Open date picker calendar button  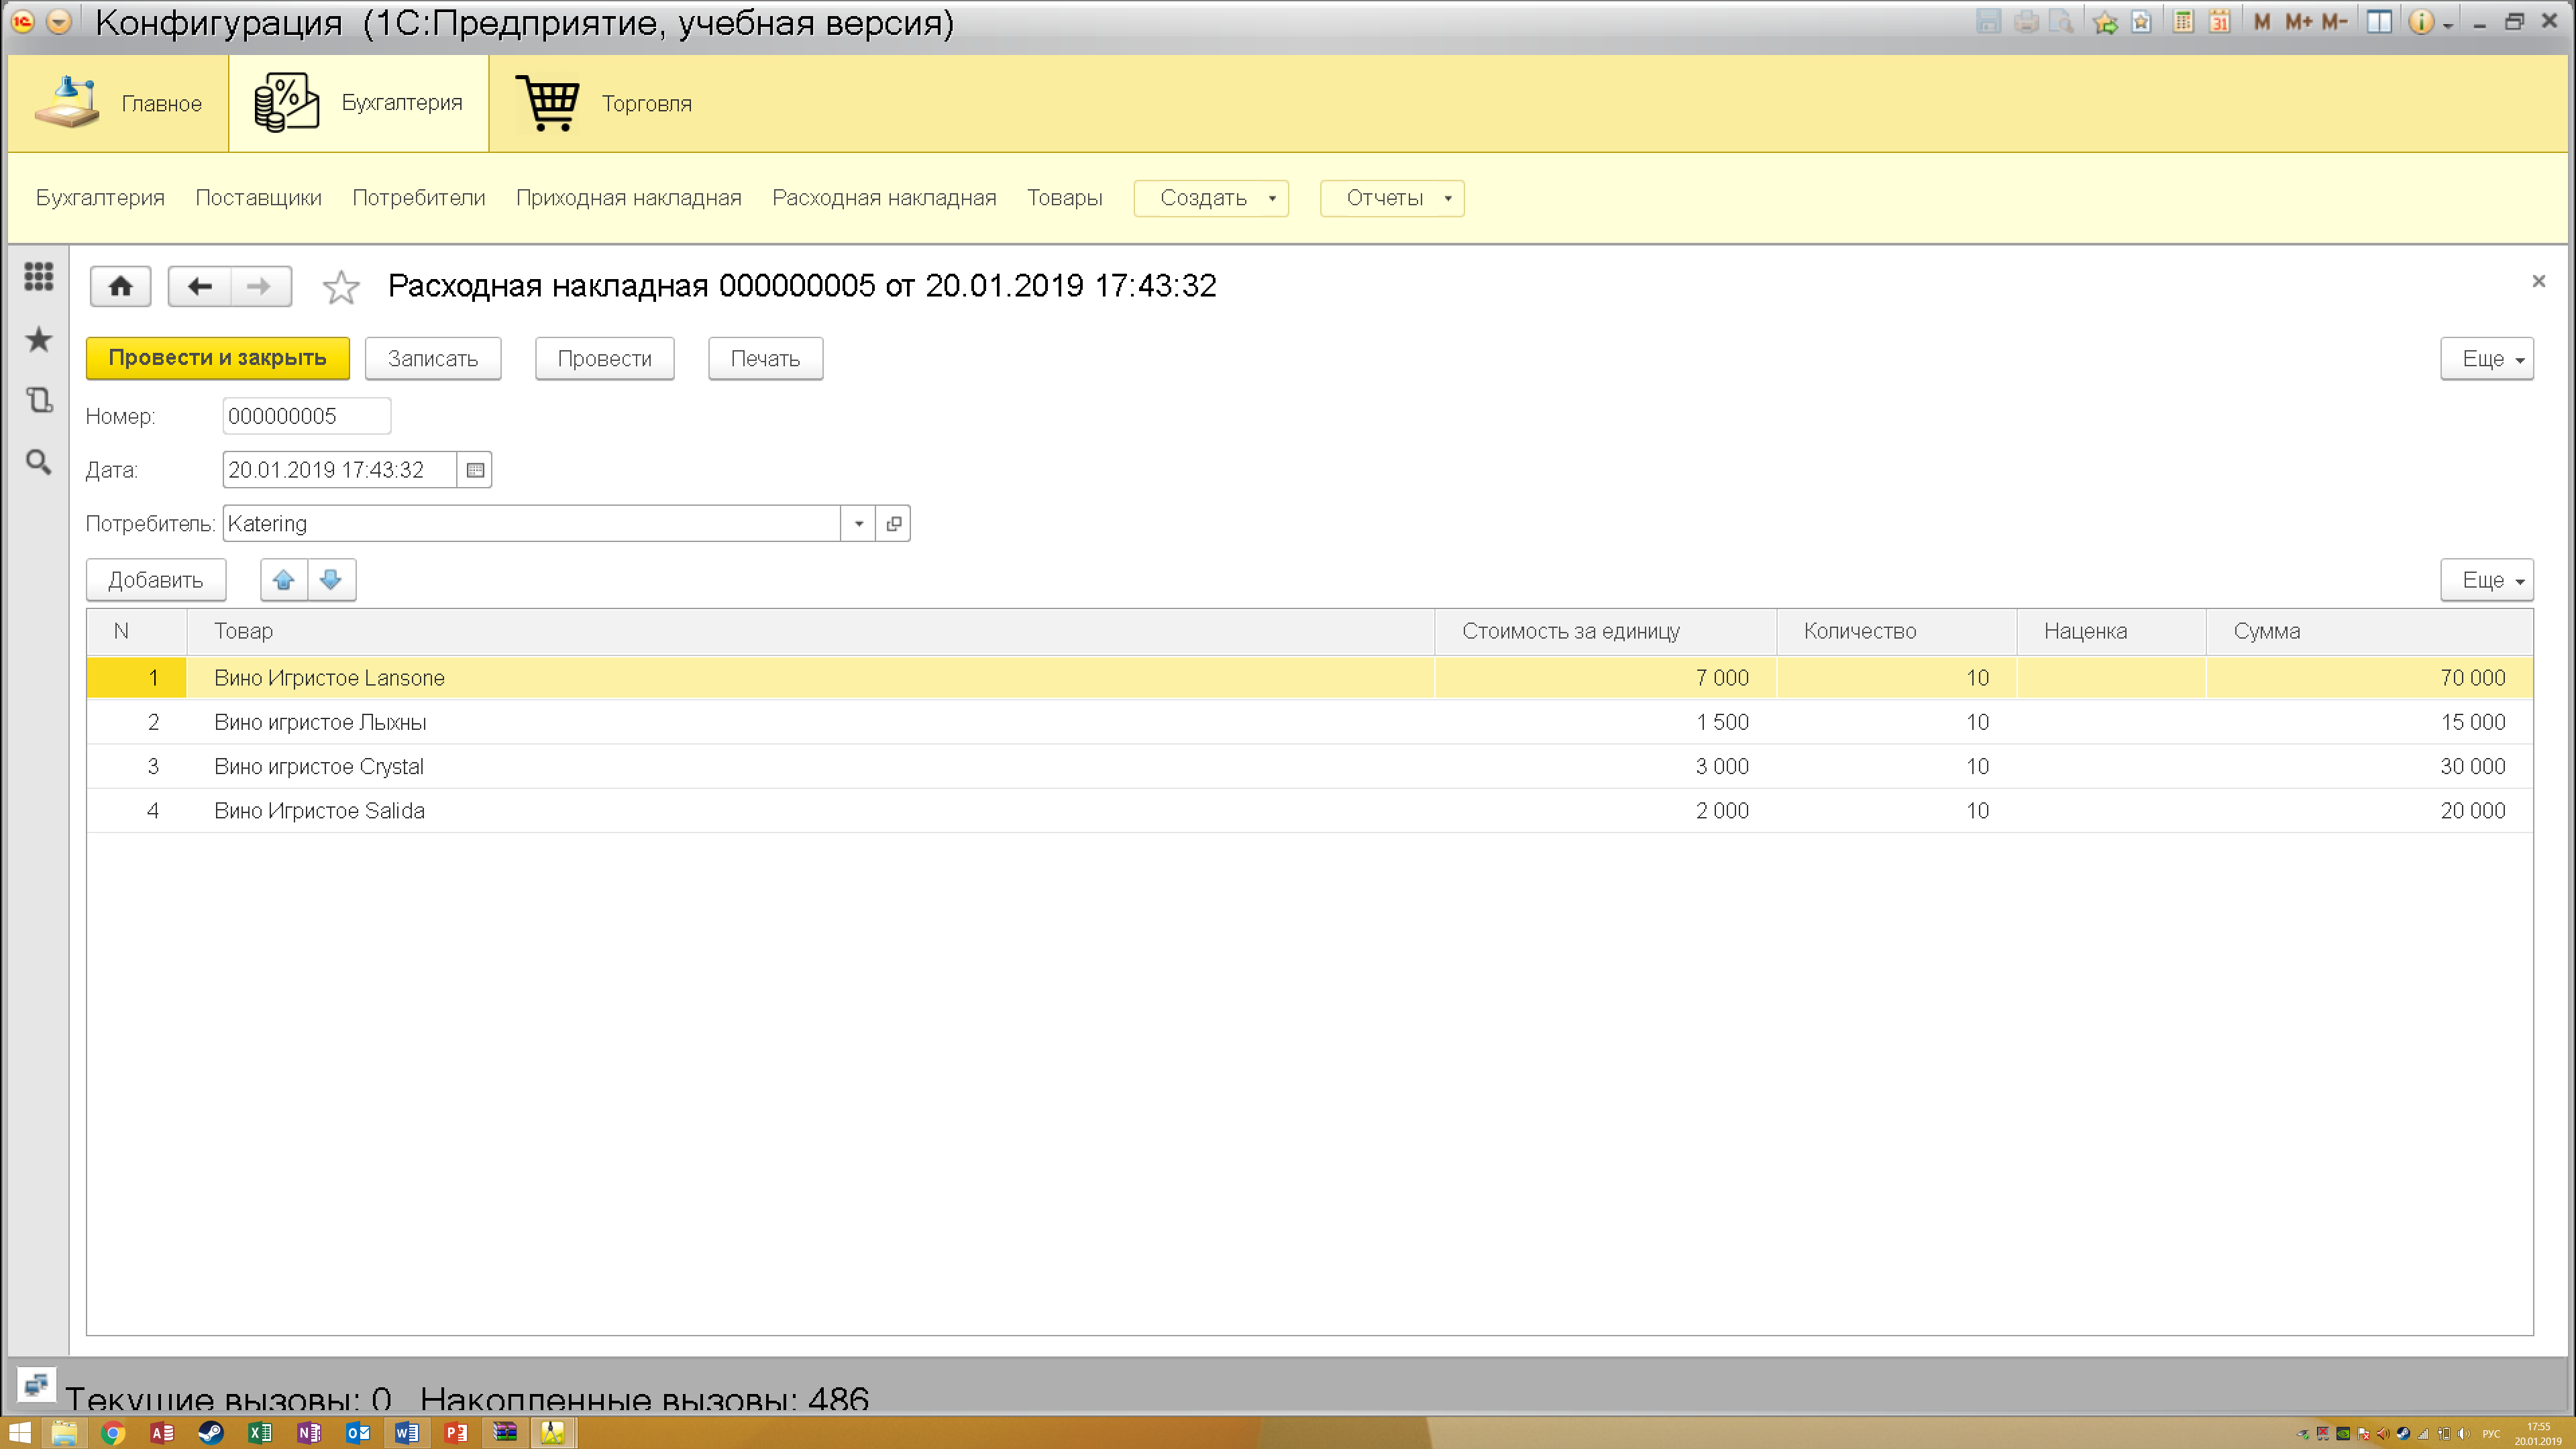[475, 470]
